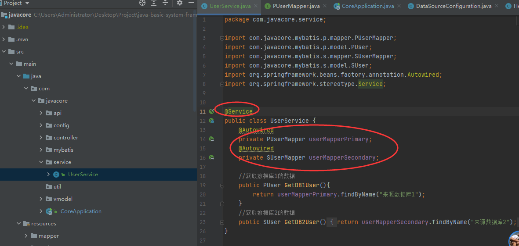519x246 pixels.
Task: Select UserService in the project tree
Action: pyautogui.click(x=98, y=175)
